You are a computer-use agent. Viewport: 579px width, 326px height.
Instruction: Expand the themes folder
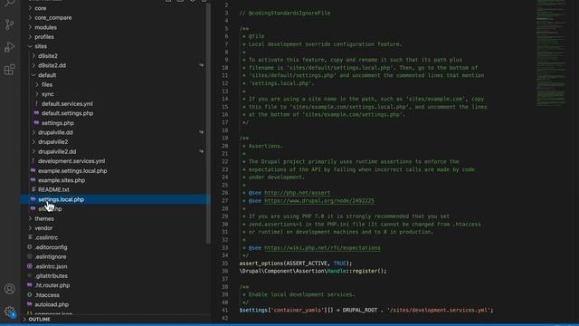click(x=30, y=218)
